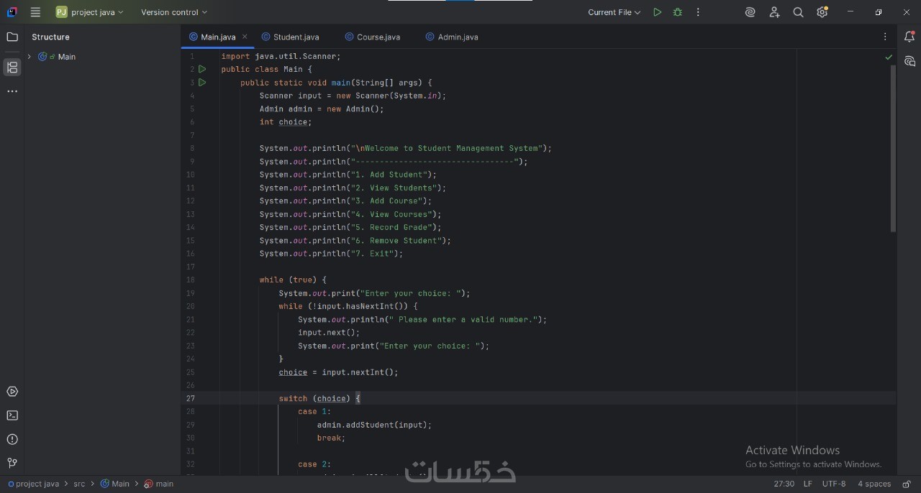Click main method breadcrumb
Viewport: 921px width, 493px height.
pyautogui.click(x=159, y=484)
